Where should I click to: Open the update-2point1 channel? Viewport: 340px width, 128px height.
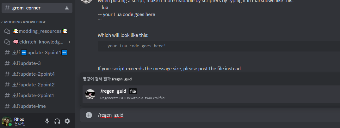37,95
